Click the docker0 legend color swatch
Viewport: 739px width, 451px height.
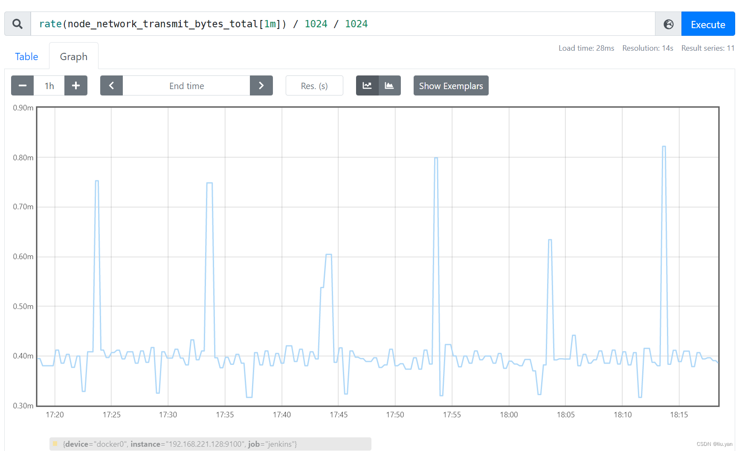point(55,444)
